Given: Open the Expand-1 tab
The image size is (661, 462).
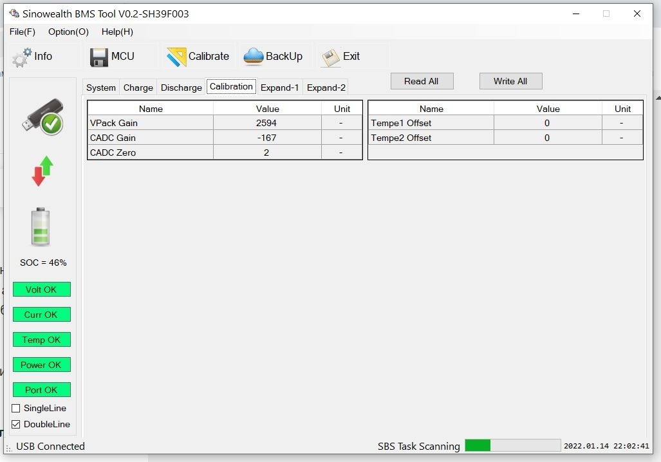Looking at the screenshot, I should [279, 88].
